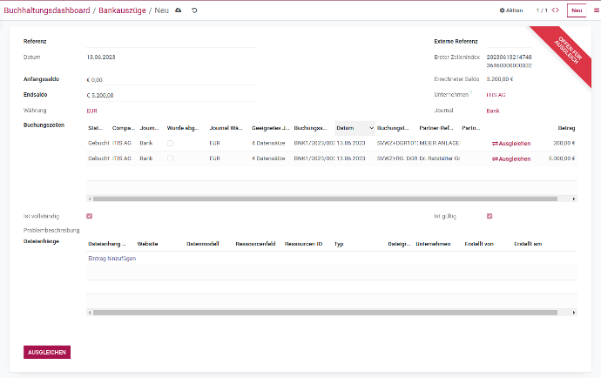Click the discard changes undo icon
The width and height of the screenshot is (601, 378).
[194, 10]
